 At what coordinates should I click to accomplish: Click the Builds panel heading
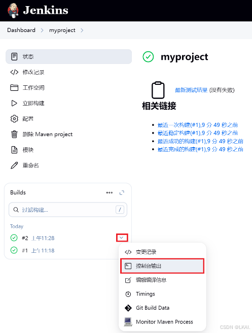(18, 192)
